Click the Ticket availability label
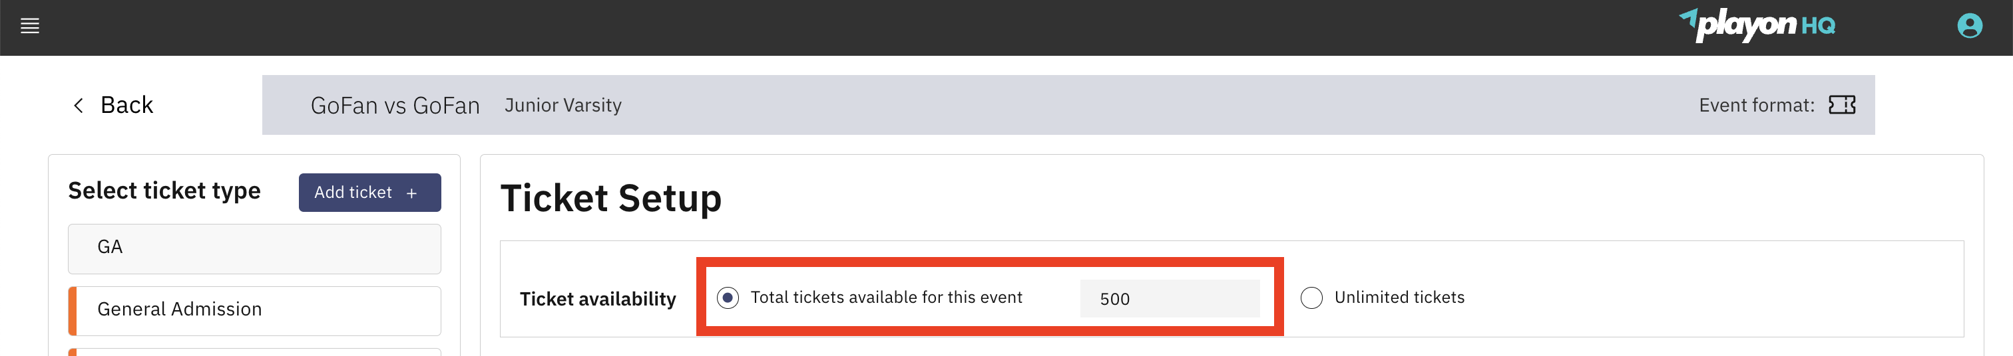2013x356 pixels. [598, 299]
